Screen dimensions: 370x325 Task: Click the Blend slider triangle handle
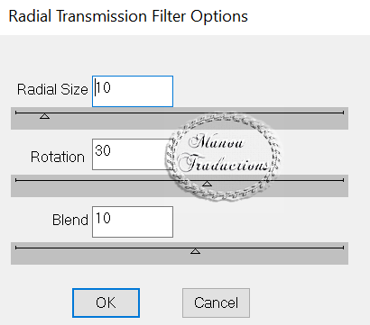pos(196,251)
